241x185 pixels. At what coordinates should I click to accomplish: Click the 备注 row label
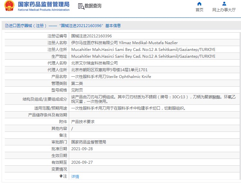pyautogui.click(x=63, y=135)
